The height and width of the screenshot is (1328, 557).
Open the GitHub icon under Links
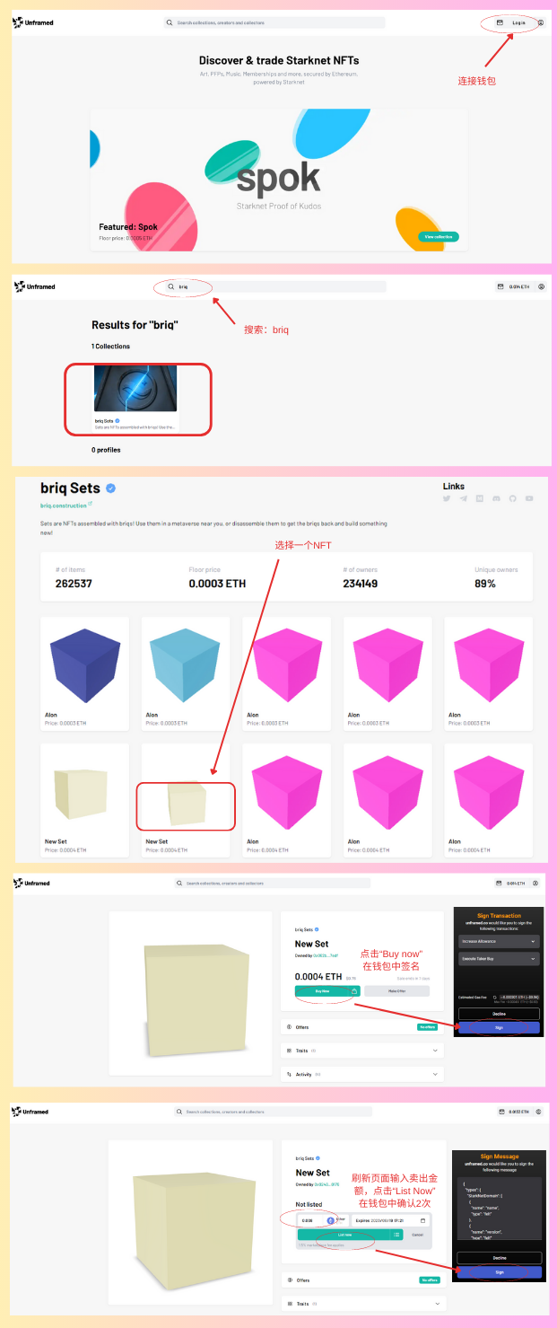click(513, 498)
